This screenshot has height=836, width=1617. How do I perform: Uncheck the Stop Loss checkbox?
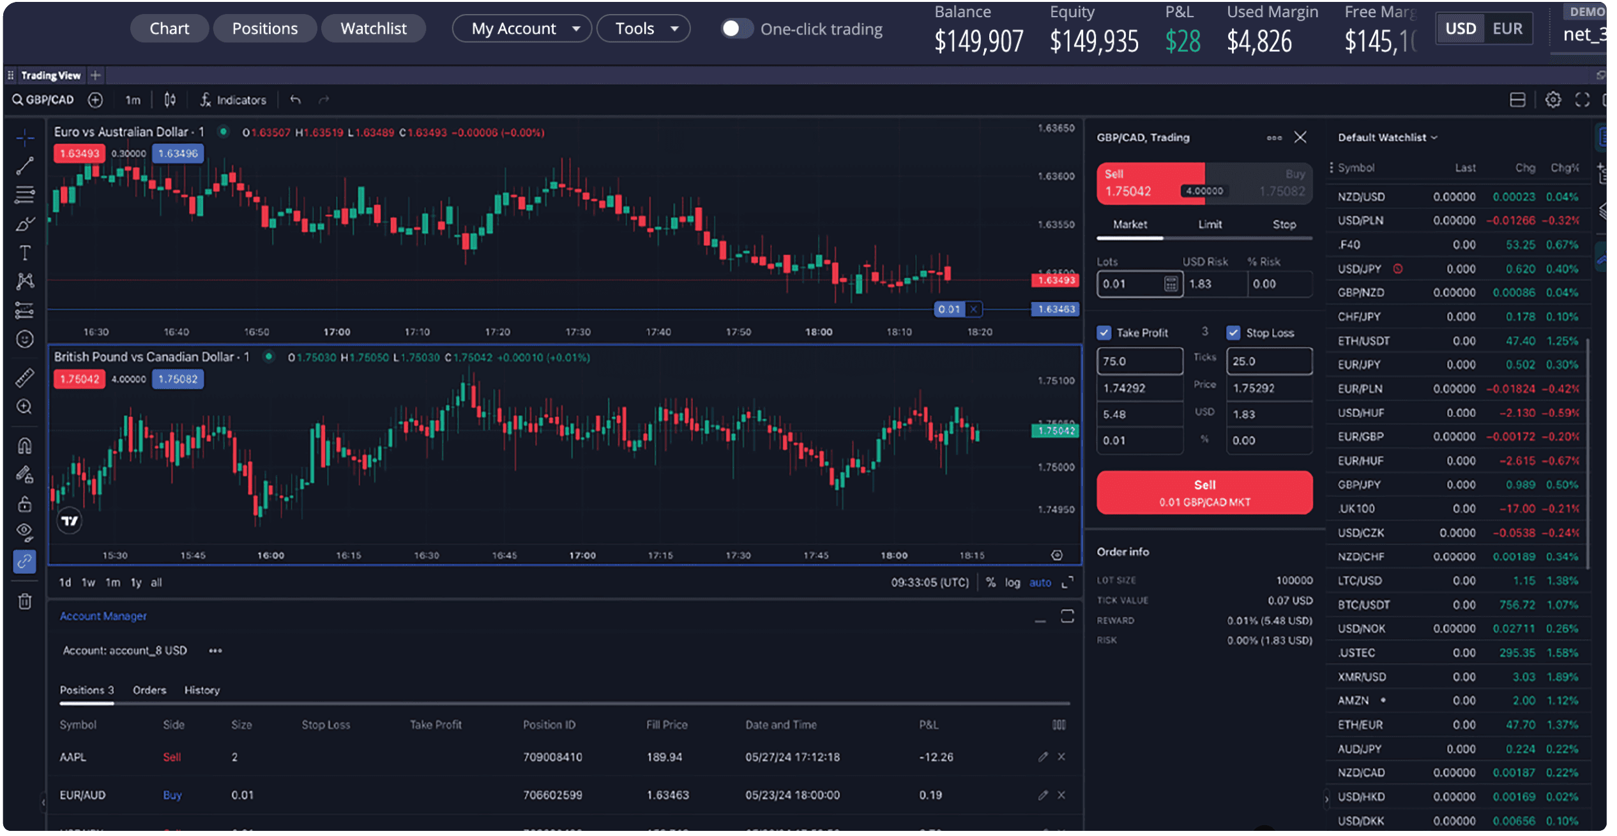tap(1233, 333)
